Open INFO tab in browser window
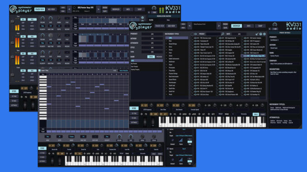This screenshot has height=172, width=307. [249, 26]
